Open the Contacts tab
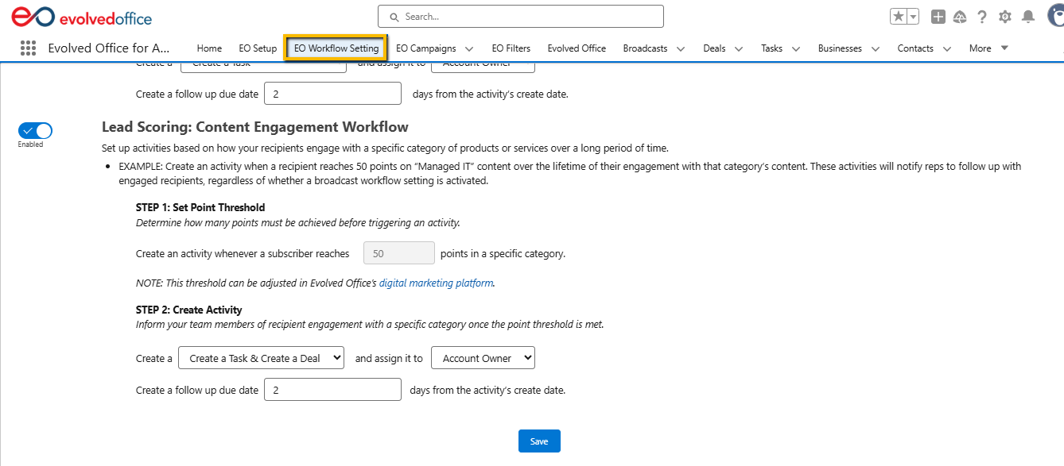The width and height of the screenshot is (1064, 466). [x=915, y=48]
